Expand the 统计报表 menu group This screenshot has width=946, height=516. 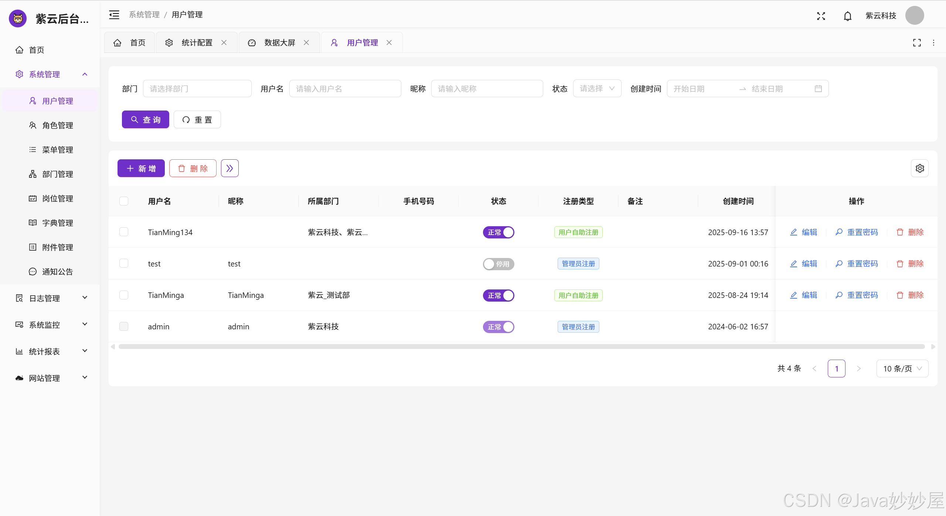tap(50, 351)
